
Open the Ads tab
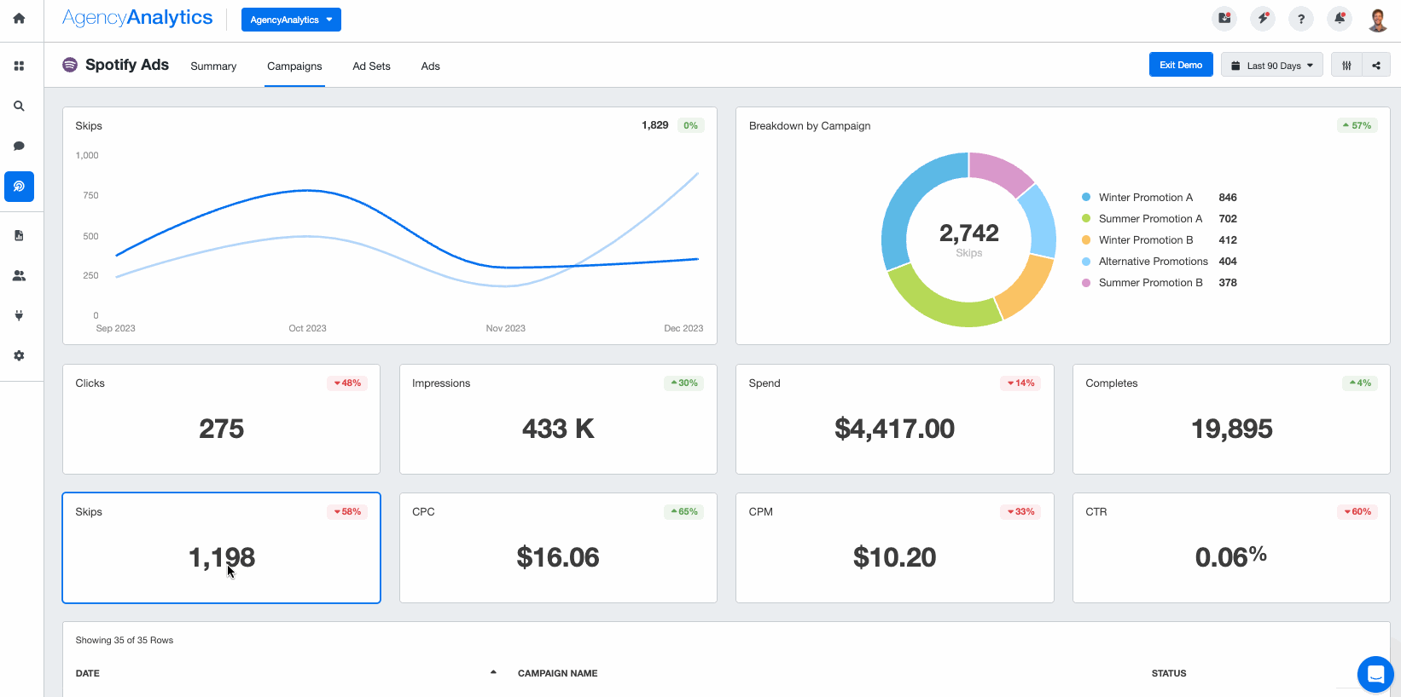pos(430,66)
